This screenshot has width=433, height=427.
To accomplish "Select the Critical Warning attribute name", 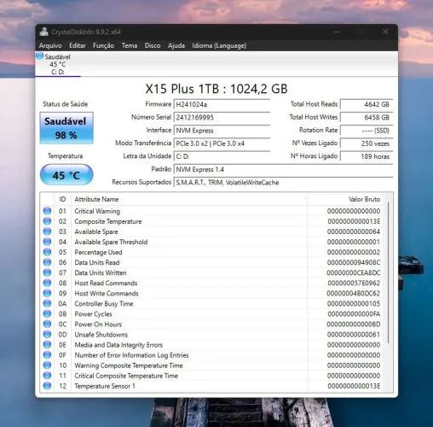I will pos(97,211).
